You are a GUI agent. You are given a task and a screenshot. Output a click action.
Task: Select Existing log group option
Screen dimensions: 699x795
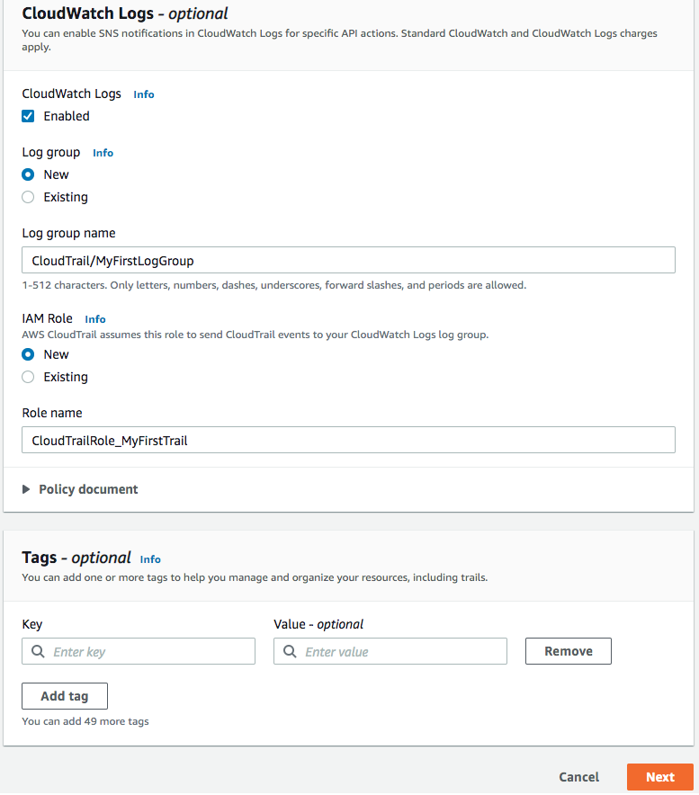click(26, 196)
